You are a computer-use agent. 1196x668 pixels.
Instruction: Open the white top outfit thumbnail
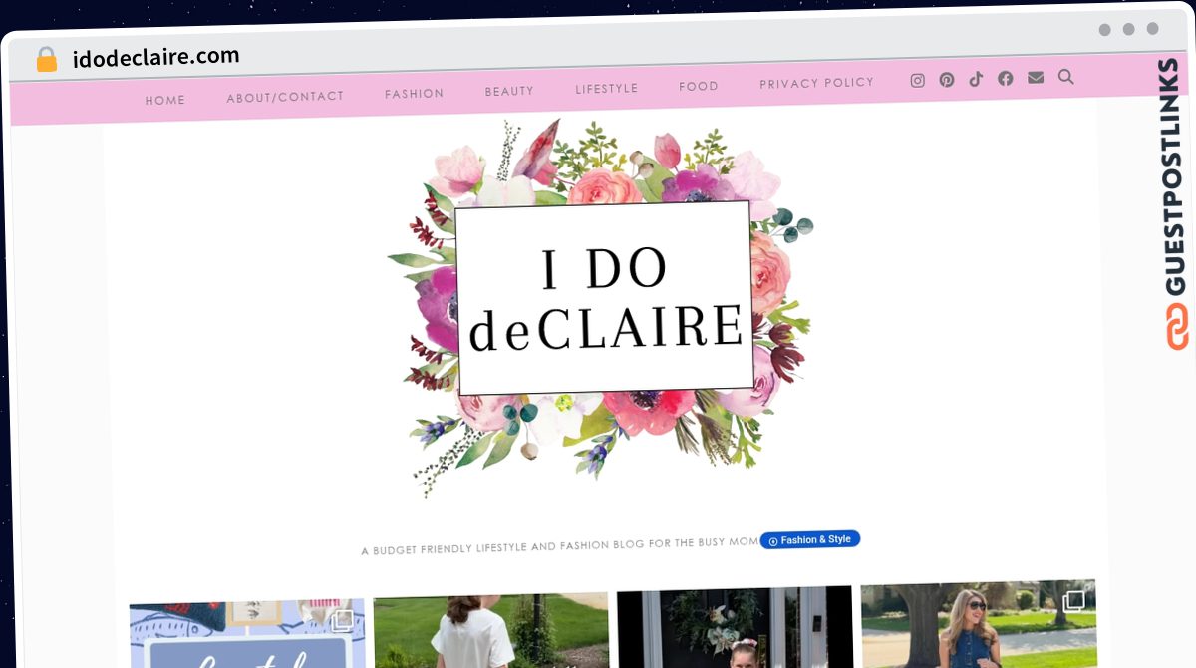coord(491,630)
